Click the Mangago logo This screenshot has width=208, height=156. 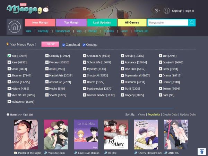coord(28,9)
